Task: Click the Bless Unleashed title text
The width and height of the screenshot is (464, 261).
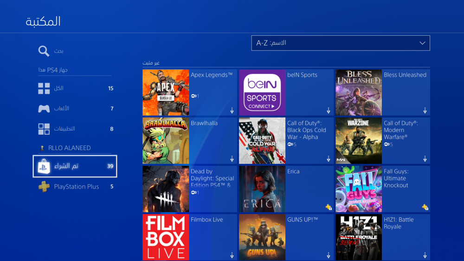Action: pos(405,75)
